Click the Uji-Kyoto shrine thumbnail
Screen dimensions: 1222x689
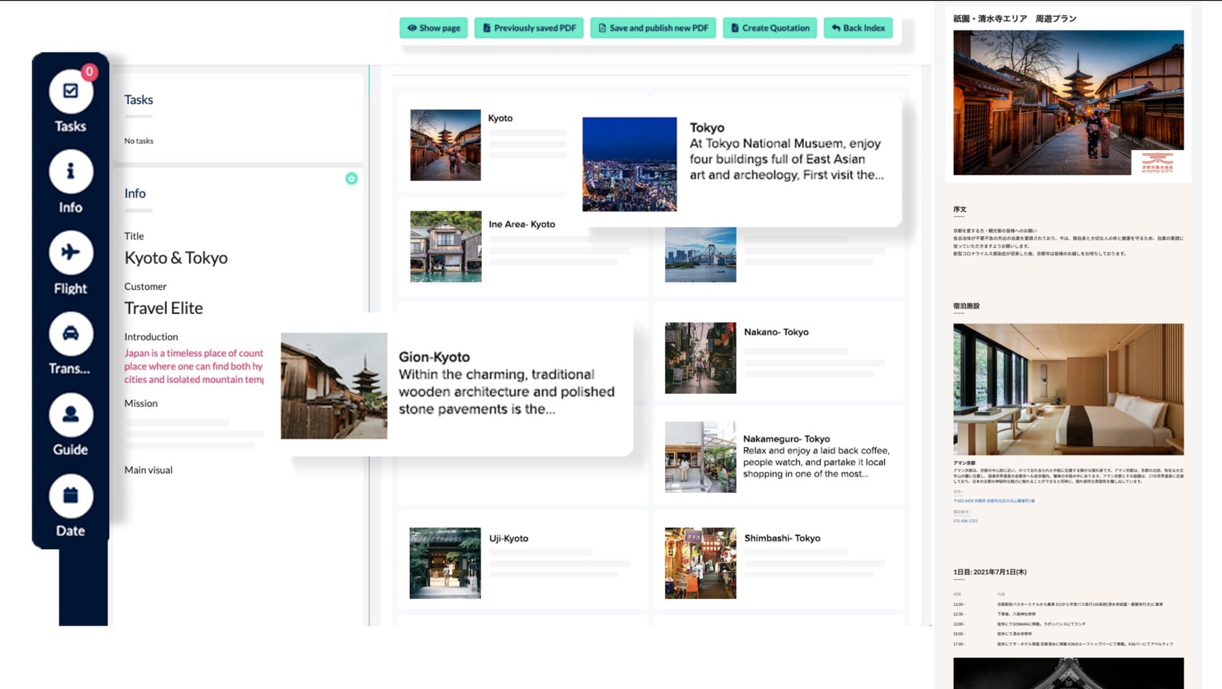tap(445, 562)
